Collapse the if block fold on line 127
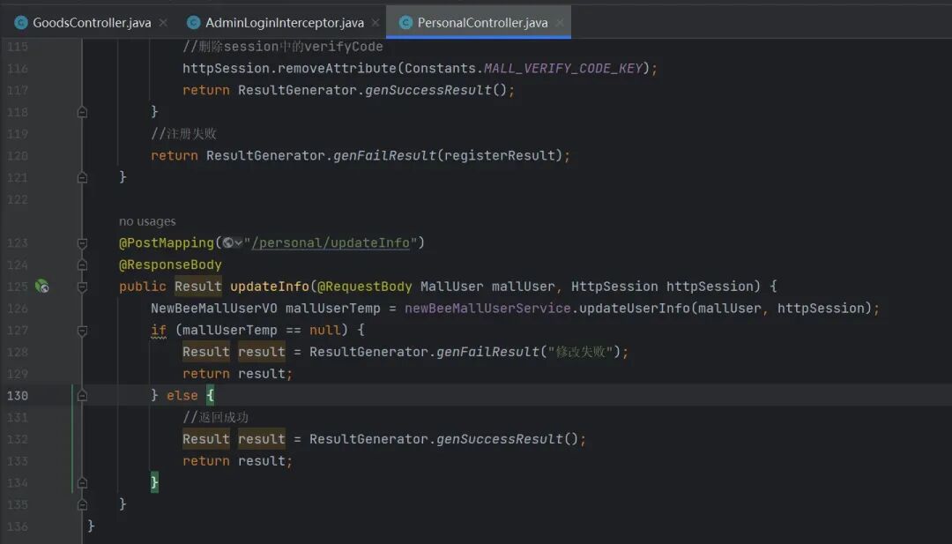952x544 pixels. (x=83, y=331)
